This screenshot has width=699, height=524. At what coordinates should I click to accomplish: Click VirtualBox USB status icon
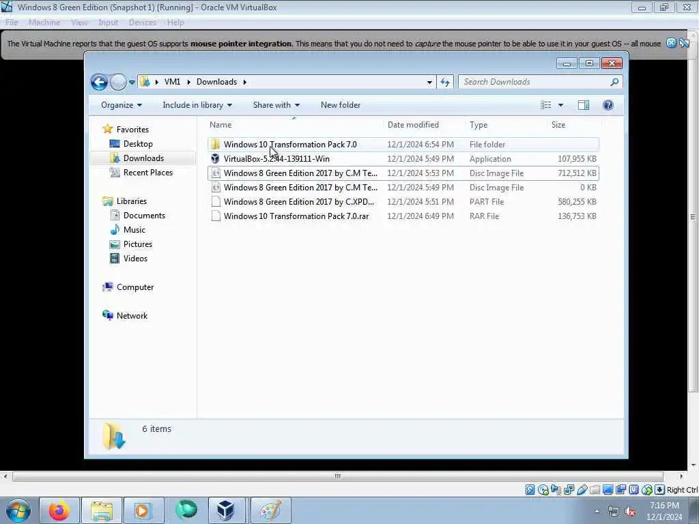click(x=582, y=490)
